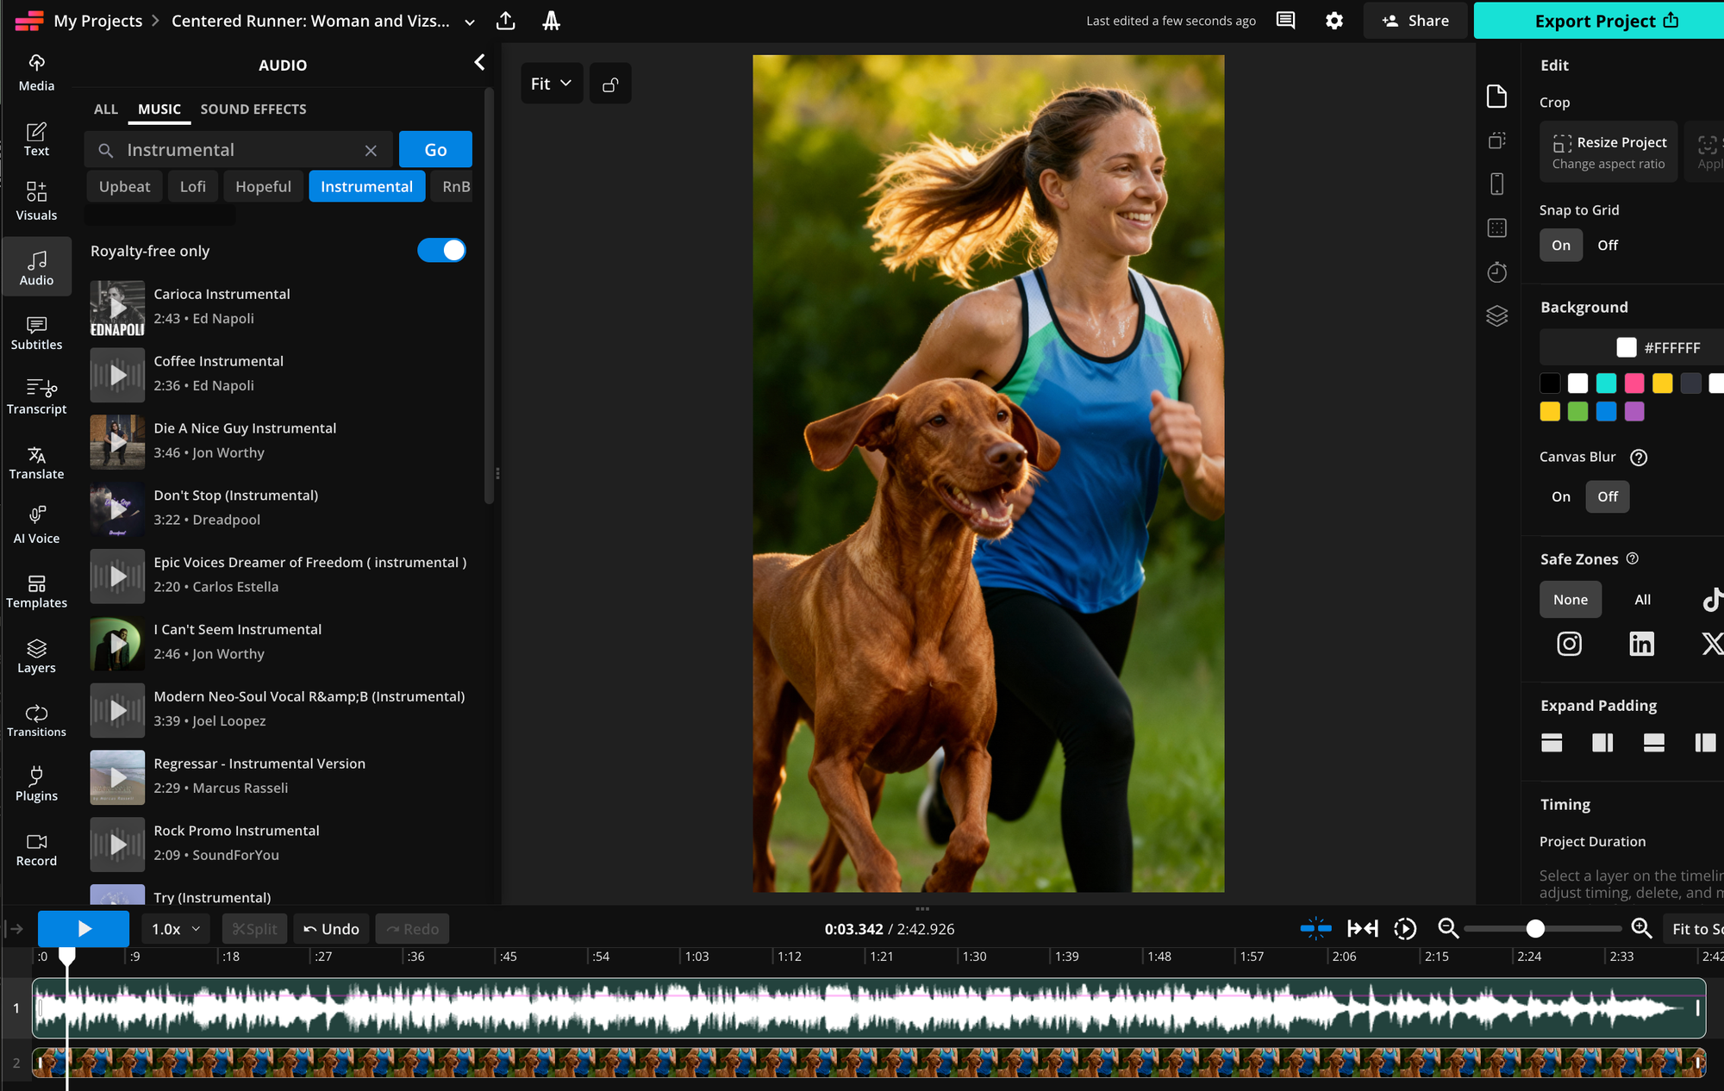Switch to the Sound Effects tab
Screen dimensions: 1724x1091
[x=253, y=109]
